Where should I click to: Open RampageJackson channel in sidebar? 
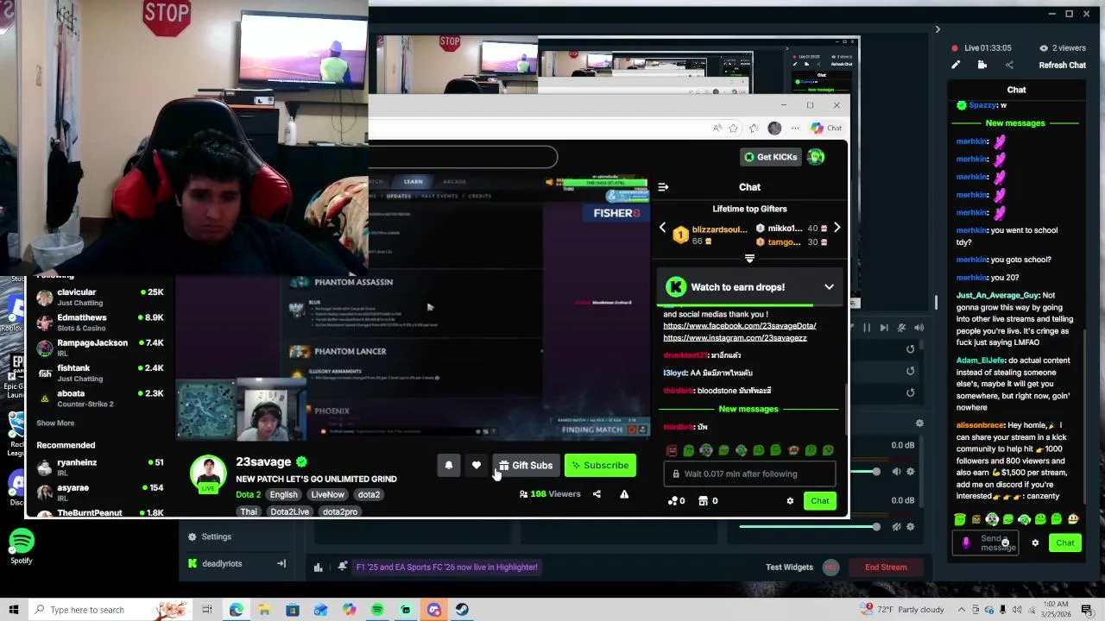[99, 348]
